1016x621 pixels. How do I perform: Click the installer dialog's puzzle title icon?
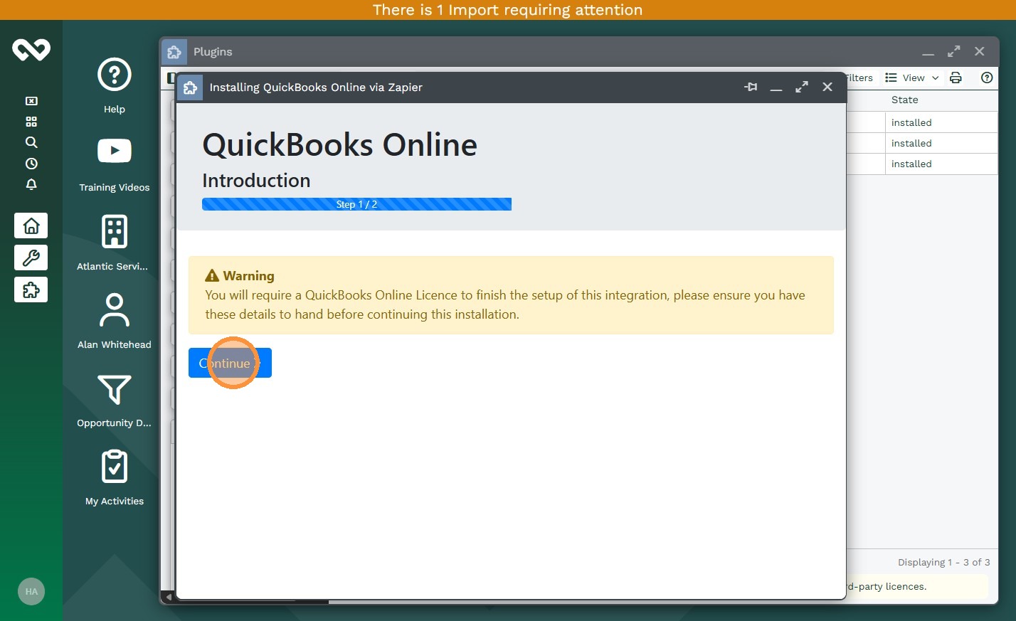point(191,87)
